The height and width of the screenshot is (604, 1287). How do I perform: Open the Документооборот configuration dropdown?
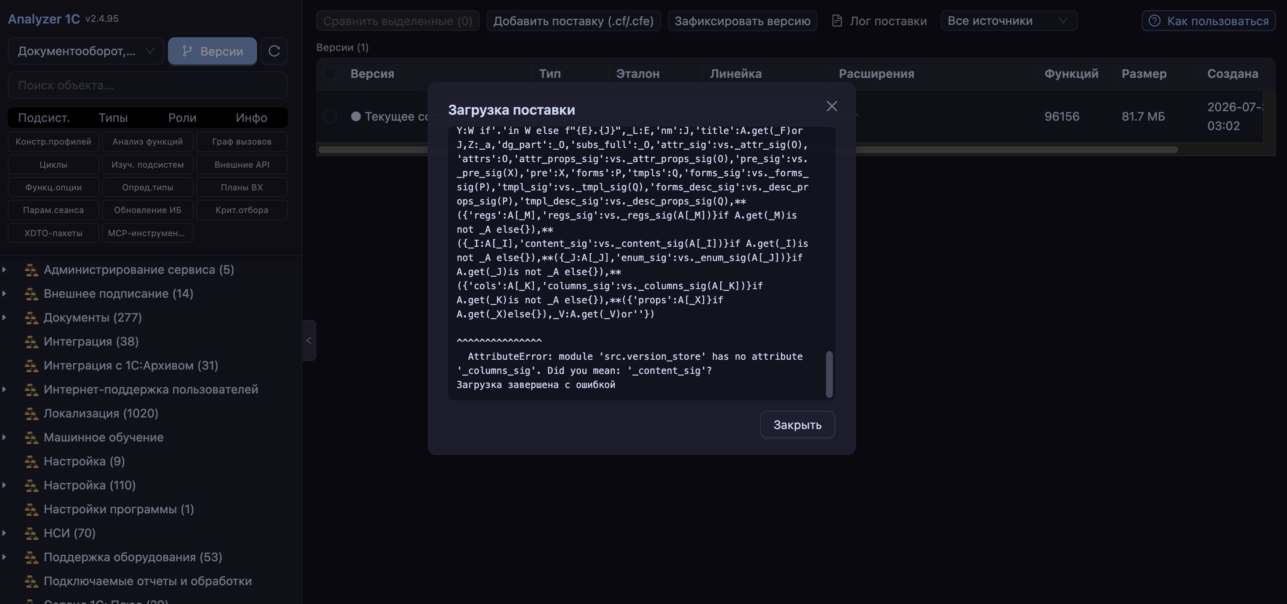coord(86,51)
